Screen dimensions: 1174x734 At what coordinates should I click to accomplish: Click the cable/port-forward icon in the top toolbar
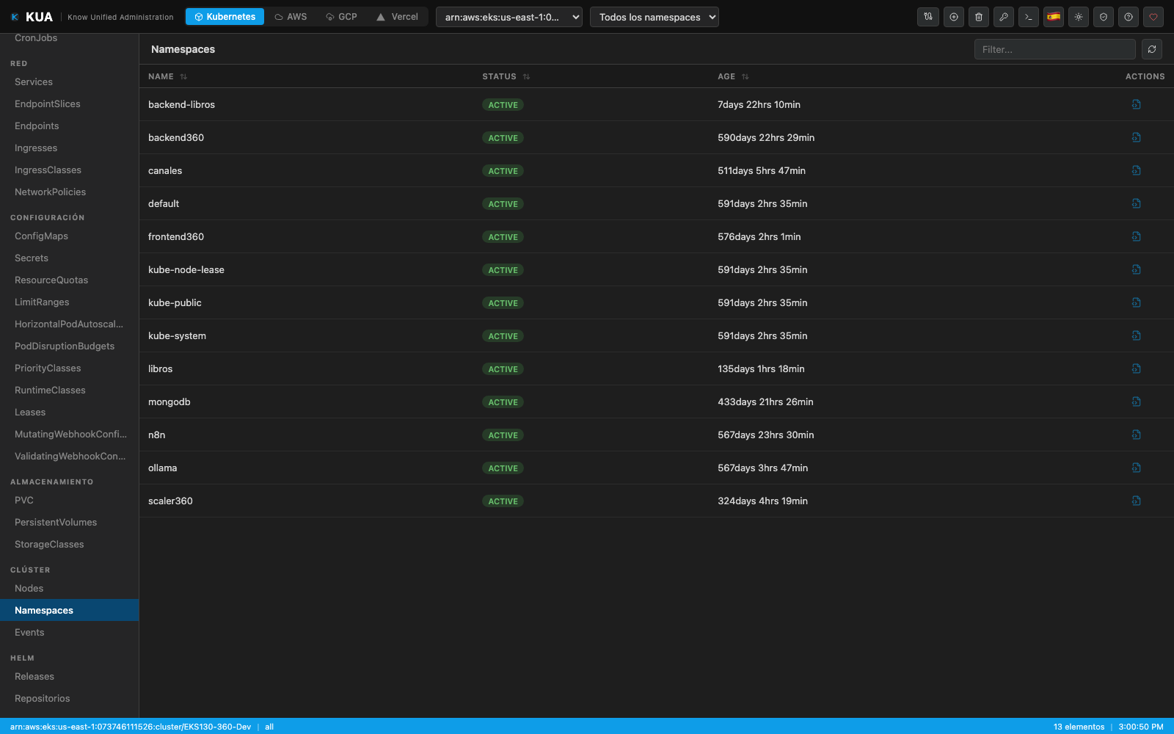pyautogui.click(x=928, y=17)
